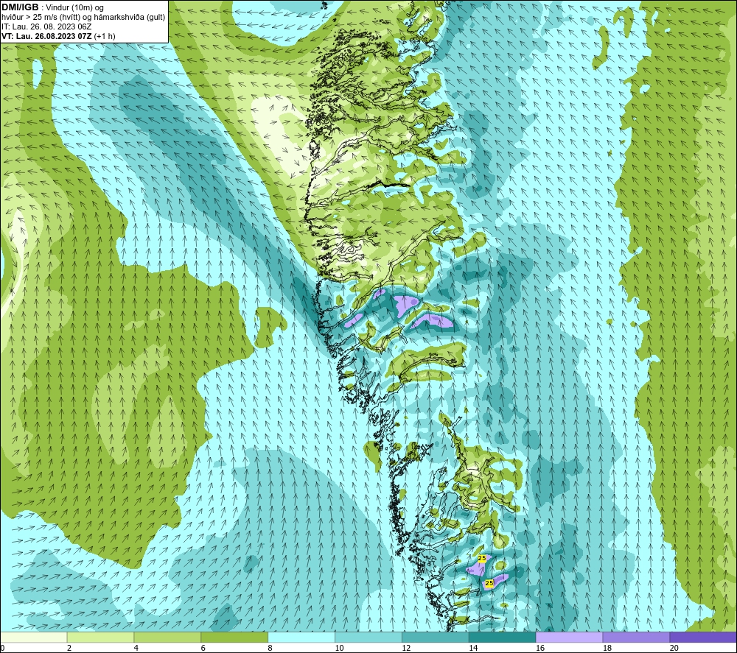This screenshot has height=653, width=737.
Task: Click the scale label '12'
Action: 406,649
